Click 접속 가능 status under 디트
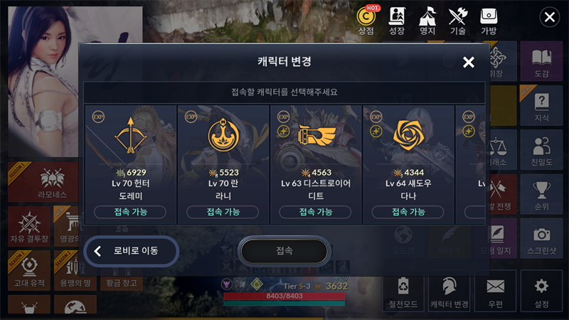This screenshot has width=569, height=320. 315,212
